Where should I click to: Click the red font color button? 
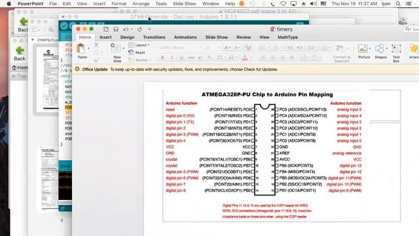click(x=245, y=57)
